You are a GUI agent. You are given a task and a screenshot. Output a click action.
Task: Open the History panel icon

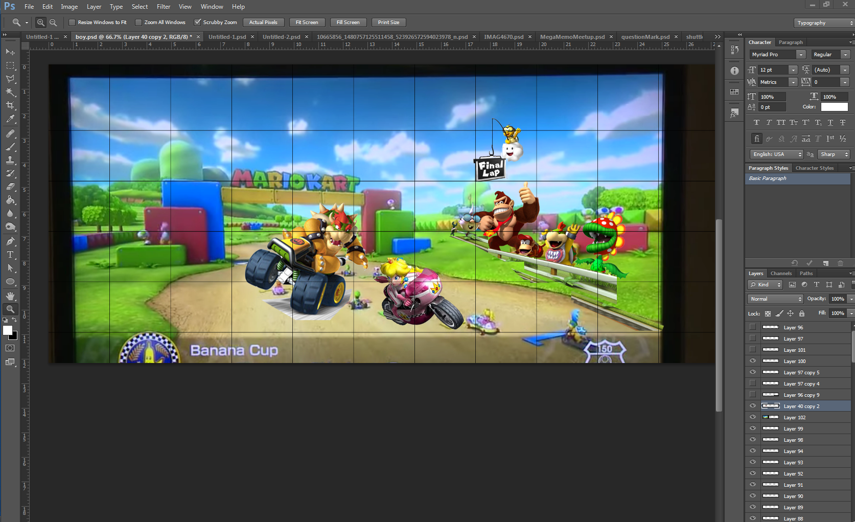coord(734,50)
